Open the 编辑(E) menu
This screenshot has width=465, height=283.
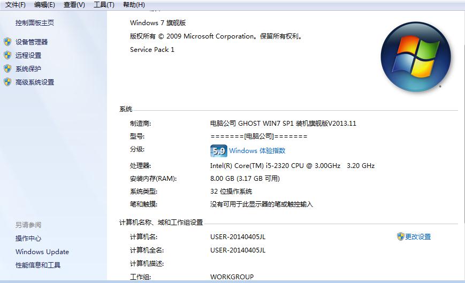[x=44, y=5]
